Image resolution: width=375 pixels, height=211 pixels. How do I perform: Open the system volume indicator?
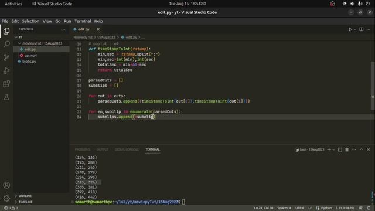coord(352,4)
